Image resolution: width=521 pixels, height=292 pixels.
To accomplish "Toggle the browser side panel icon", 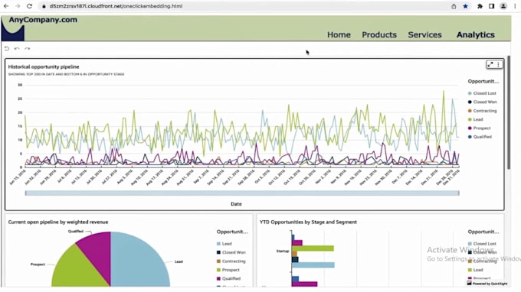I will point(491,6).
